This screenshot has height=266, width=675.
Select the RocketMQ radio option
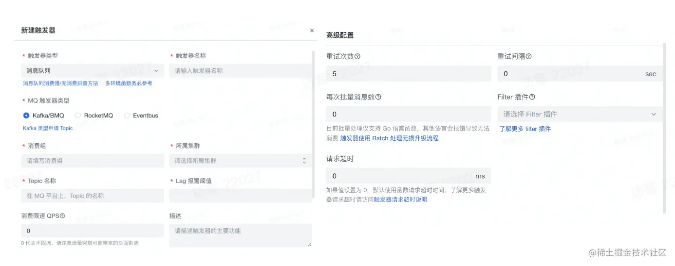(x=77, y=116)
